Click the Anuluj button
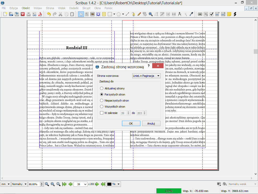Screen dimensions: 258x194 coord(151,124)
